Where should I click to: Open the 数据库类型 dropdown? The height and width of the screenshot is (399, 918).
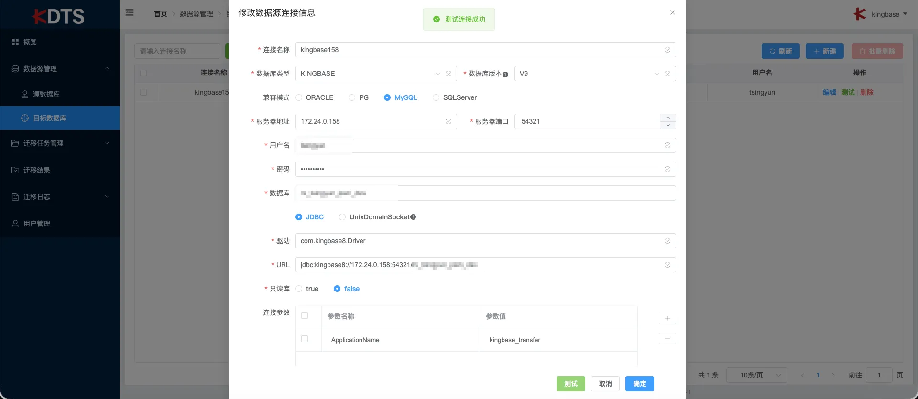point(376,74)
